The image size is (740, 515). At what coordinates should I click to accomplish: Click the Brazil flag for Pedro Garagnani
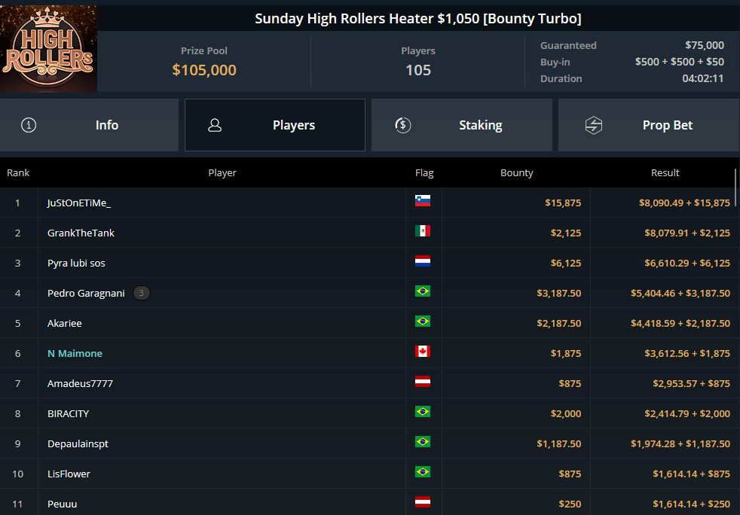423,291
